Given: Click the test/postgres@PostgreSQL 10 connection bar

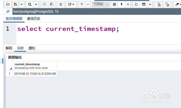Looking at the screenshot, I should 97,11.
